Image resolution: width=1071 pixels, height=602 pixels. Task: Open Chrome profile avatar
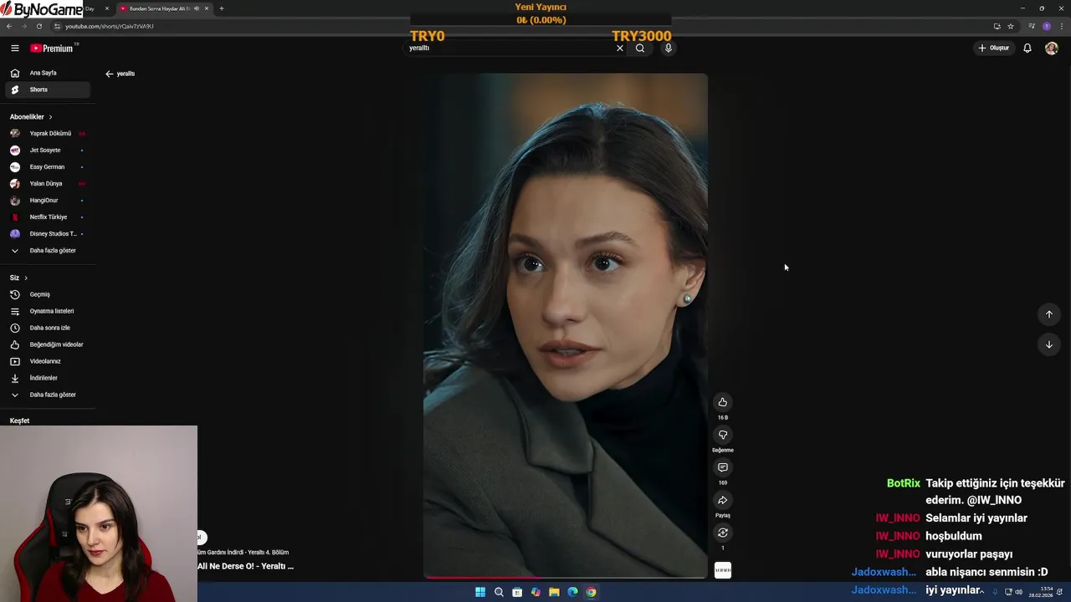(x=1047, y=26)
